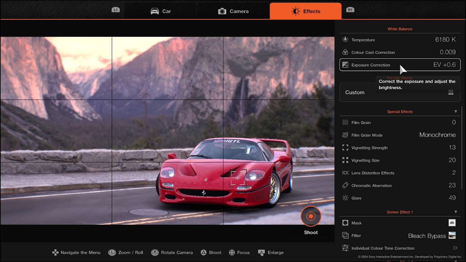Adjust Colour Cast Correction value 0.009
Viewport: 466px width, 262px height.
[448, 52]
